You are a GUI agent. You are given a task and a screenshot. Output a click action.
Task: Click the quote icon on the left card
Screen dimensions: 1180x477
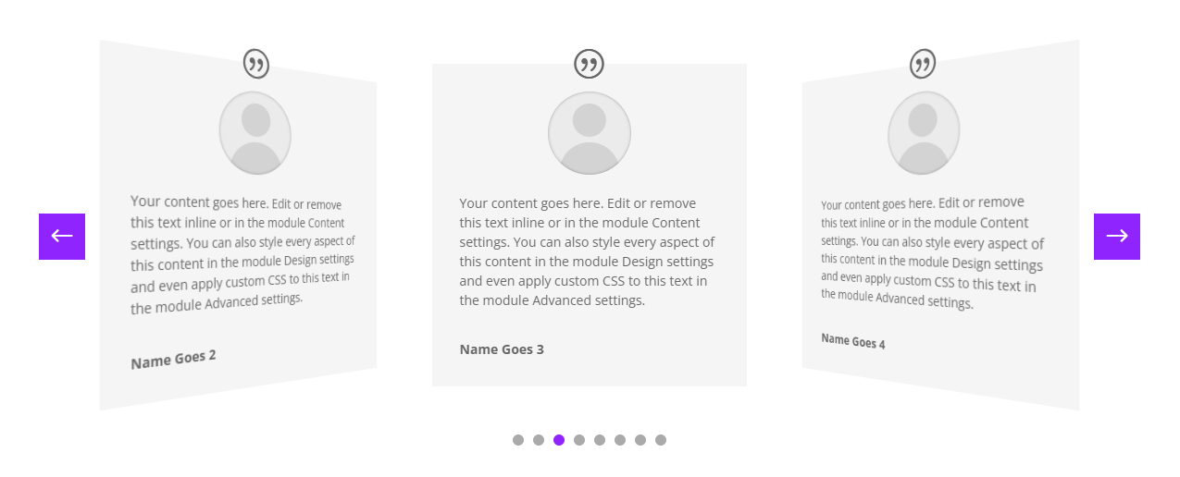click(256, 64)
